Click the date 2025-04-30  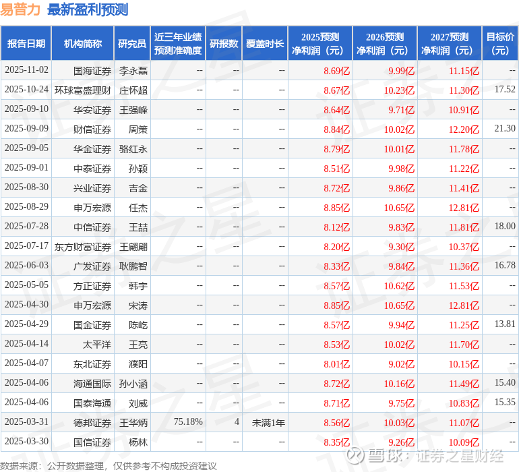[x=26, y=304]
